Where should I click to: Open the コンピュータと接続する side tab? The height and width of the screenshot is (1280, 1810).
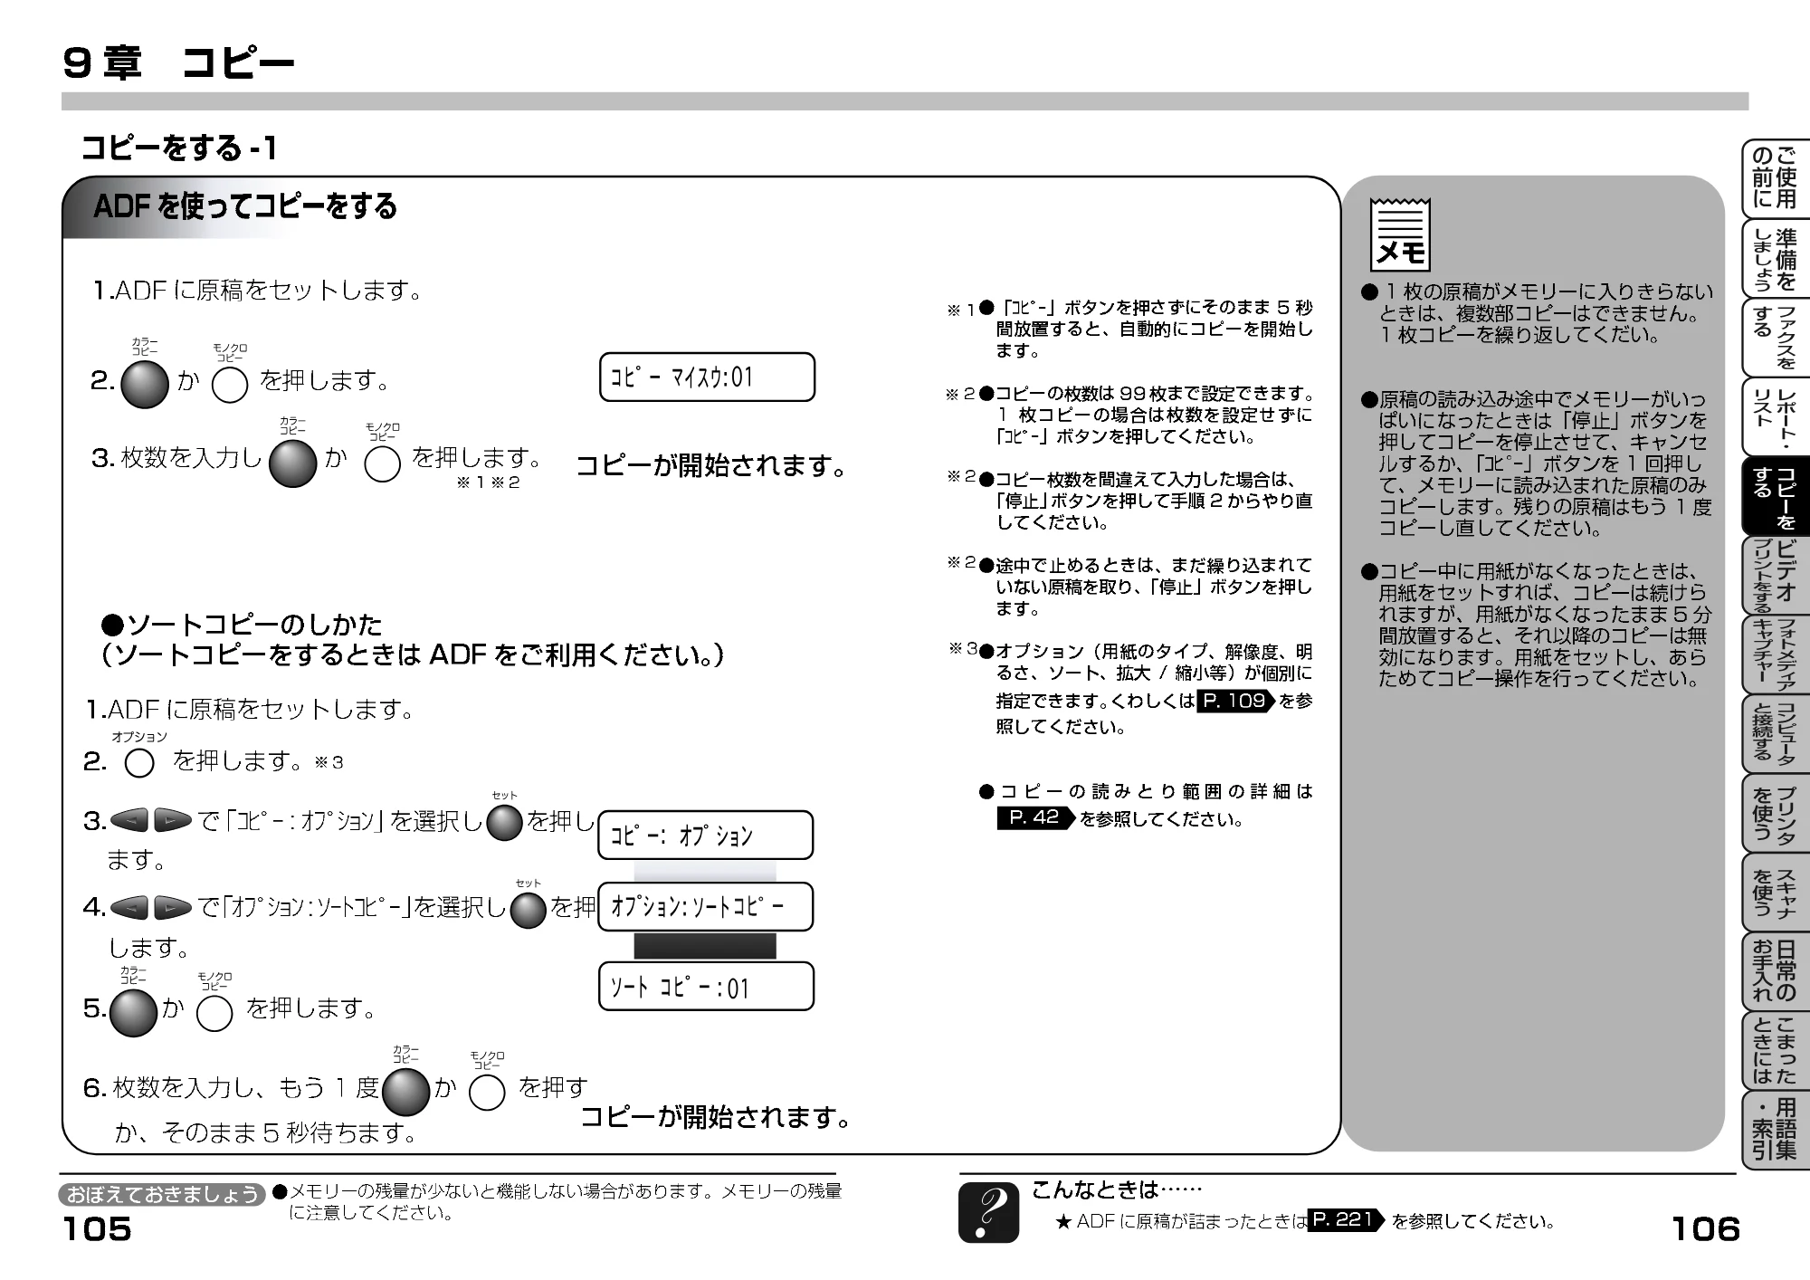[x=1775, y=734]
